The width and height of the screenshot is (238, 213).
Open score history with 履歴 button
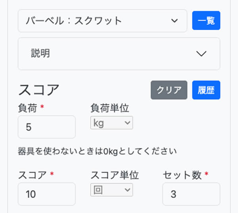click(x=206, y=90)
